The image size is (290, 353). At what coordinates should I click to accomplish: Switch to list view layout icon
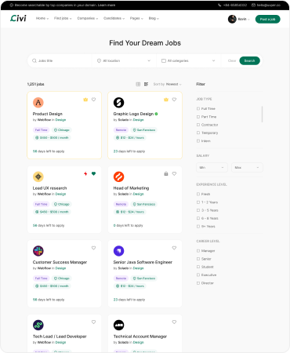click(146, 84)
